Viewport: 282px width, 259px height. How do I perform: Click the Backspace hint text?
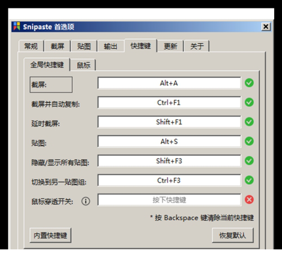[x=202, y=218]
